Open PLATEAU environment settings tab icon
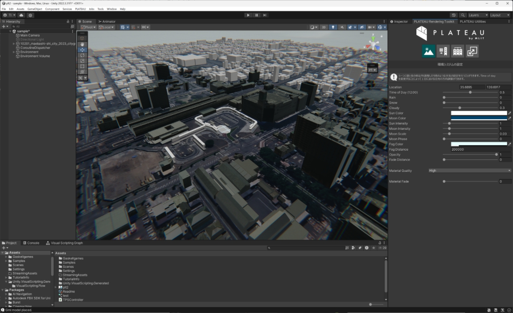513x313 pixels. [428, 51]
